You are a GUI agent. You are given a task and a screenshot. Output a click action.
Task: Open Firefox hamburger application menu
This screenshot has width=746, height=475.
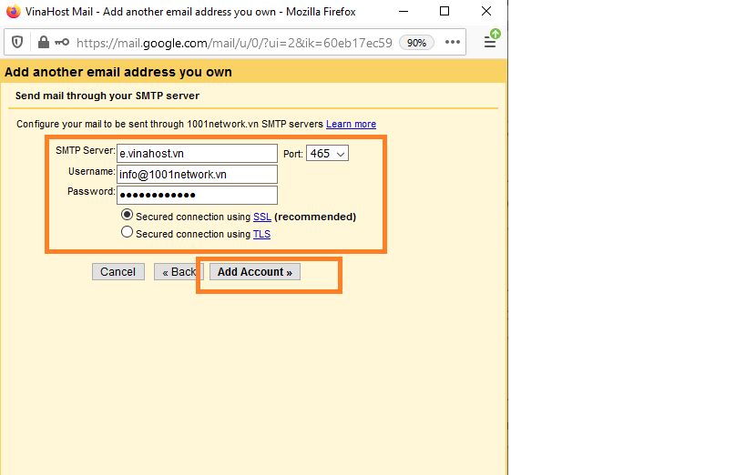(490, 43)
